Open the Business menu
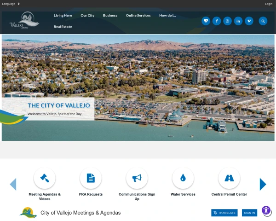 [110, 16]
